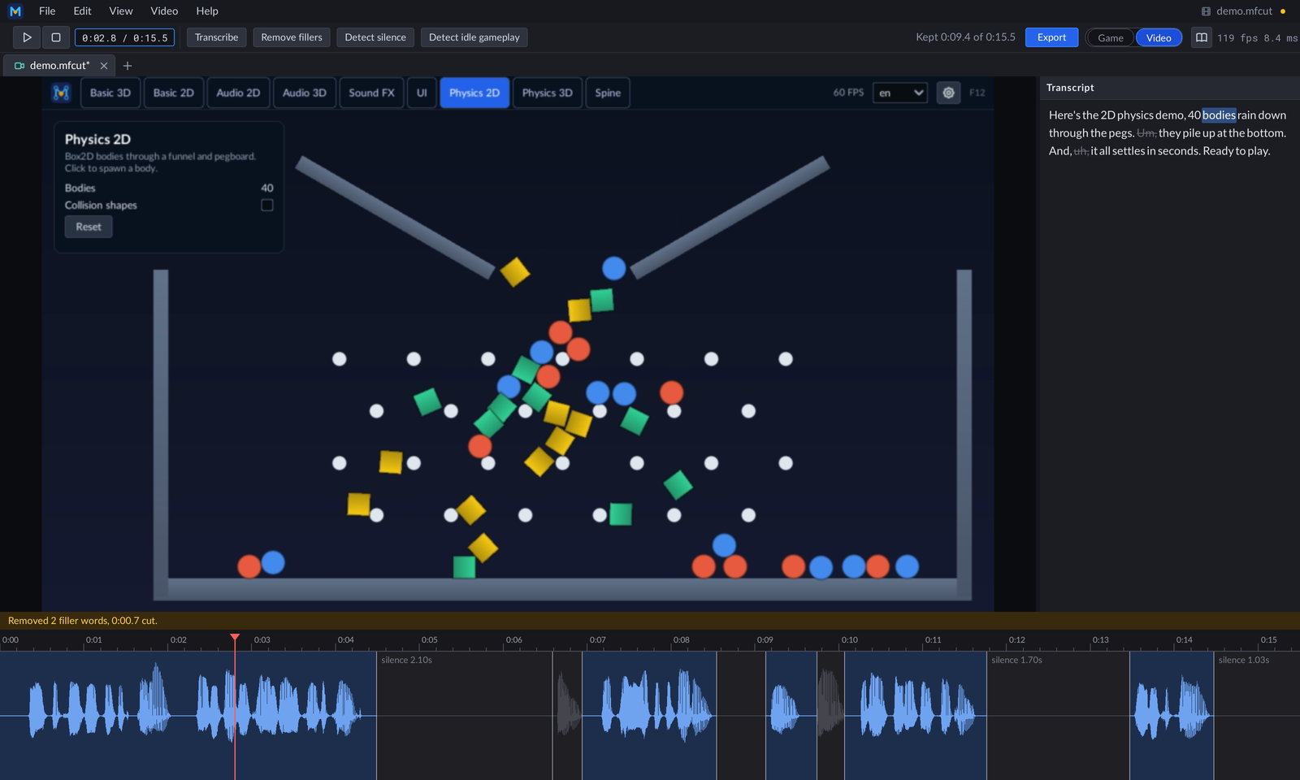Click the Stop square icon
This screenshot has width=1300, height=780.
pos(56,37)
